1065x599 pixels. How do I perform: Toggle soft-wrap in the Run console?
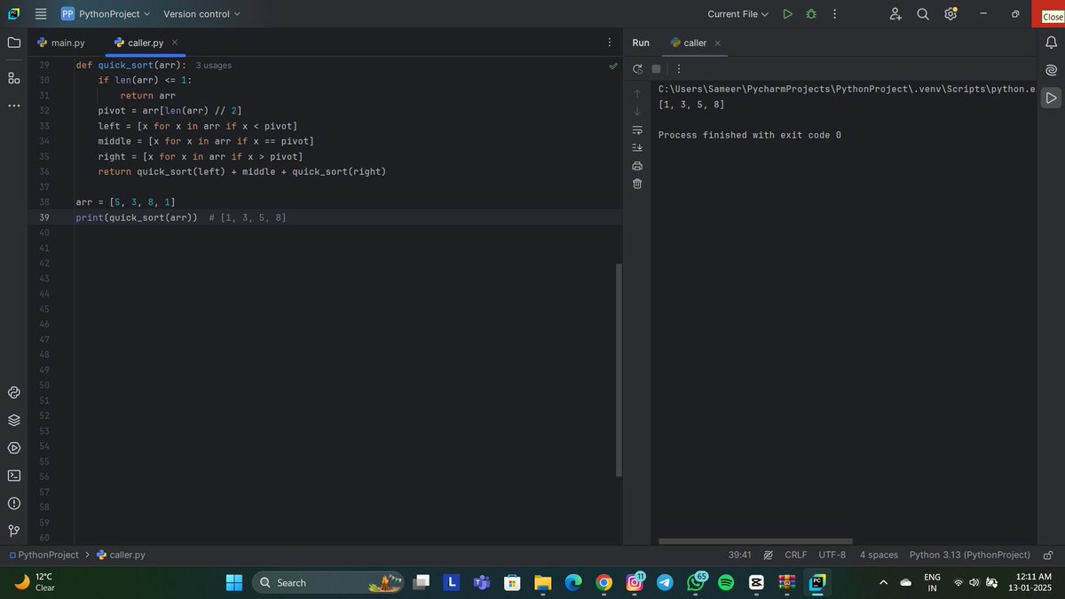(637, 130)
